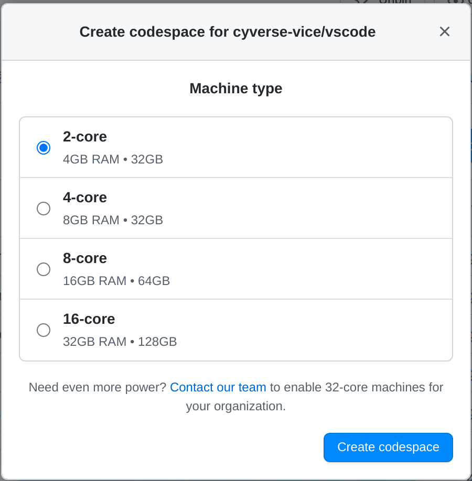Click the Machine type heading
The height and width of the screenshot is (481, 472).
pos(236,89)
